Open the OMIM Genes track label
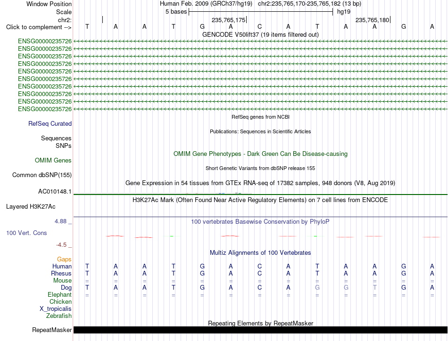Image resolution: width=448 pixels, height=341 pixels. (x=53, y=160)
